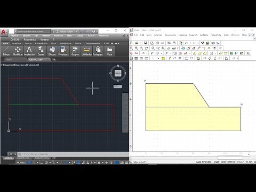256x192 pixels.
Task: Click the Zoom All icon in Slide
Action: [x=131, y=48]
